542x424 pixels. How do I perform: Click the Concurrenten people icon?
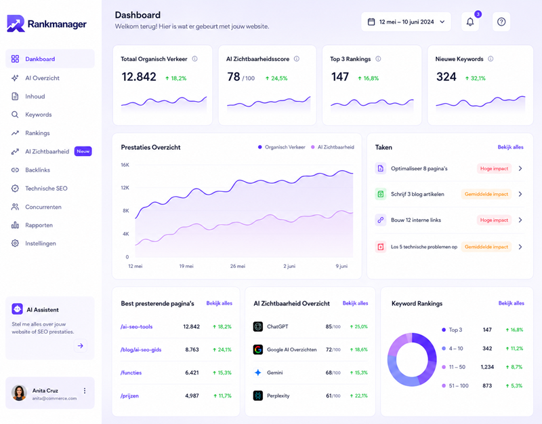tap(15, 207)
